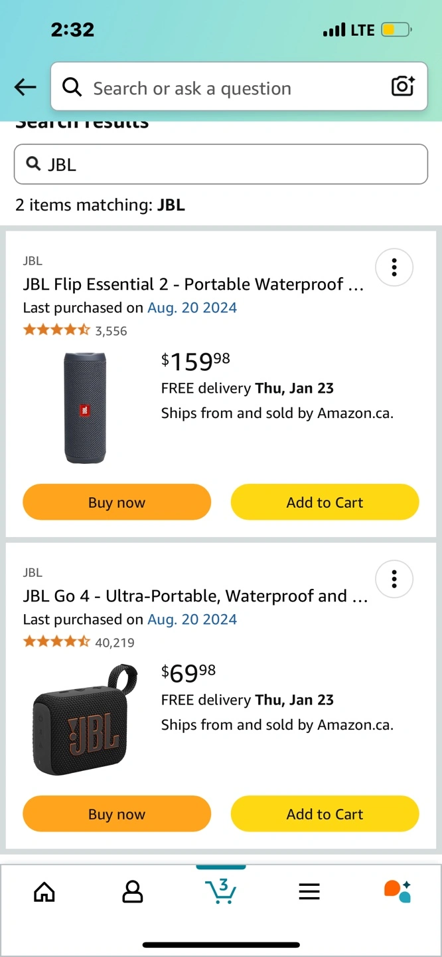Open the AI assistant chat icon
Image resolution: width=442 pixels, height=957 pixels.
pyautogui.click(x=398, y=891)
